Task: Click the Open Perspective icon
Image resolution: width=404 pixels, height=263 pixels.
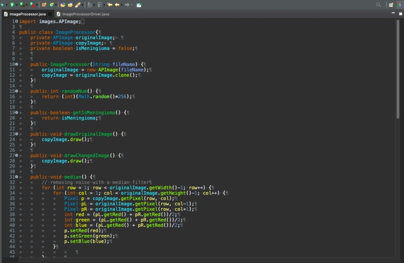Action: click(x=391, y=4)
